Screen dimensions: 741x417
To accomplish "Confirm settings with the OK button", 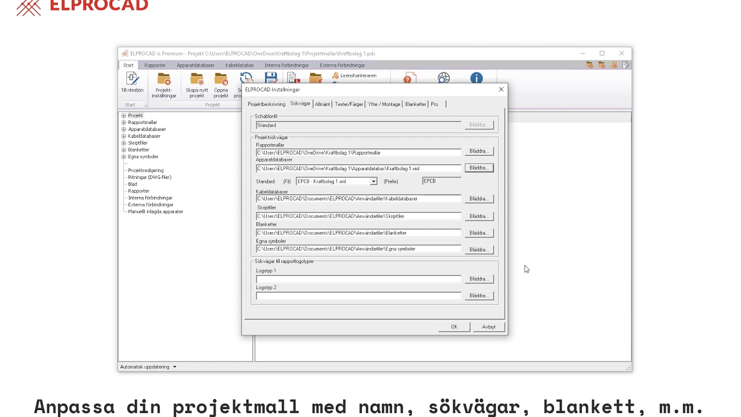I will click(x=454, y=327).
